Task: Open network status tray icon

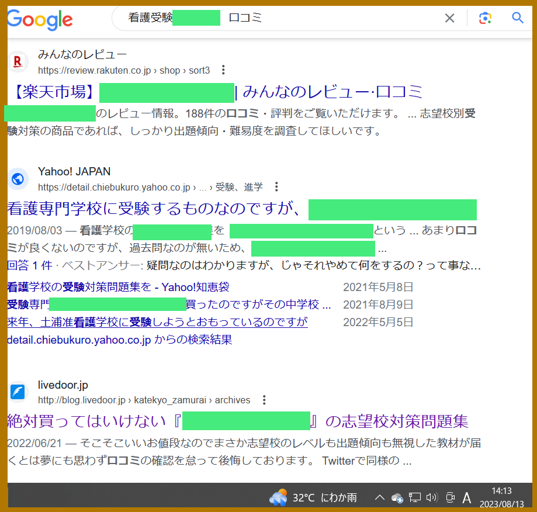Action: click(x=415, y=497)
